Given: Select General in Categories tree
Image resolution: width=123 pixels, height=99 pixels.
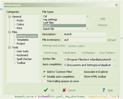Looking at the screenshot, I should tap(17, 17).
